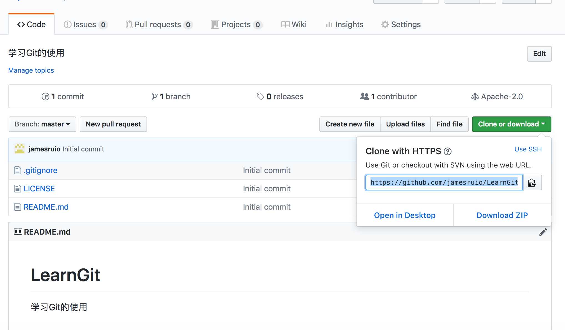Click the Issues count badge 0
Viewport: 565px width, 330px height.
(x=103, y=25)
